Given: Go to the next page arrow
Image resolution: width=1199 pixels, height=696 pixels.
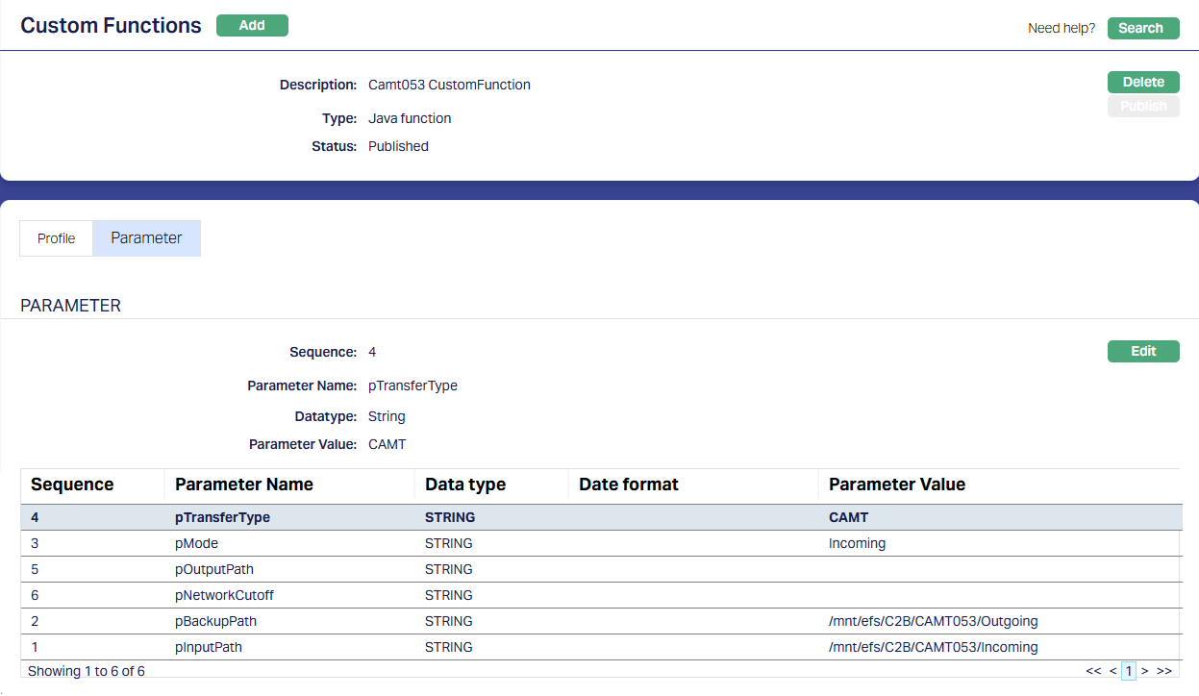Looking at the screenshot, I should 1145,671.
